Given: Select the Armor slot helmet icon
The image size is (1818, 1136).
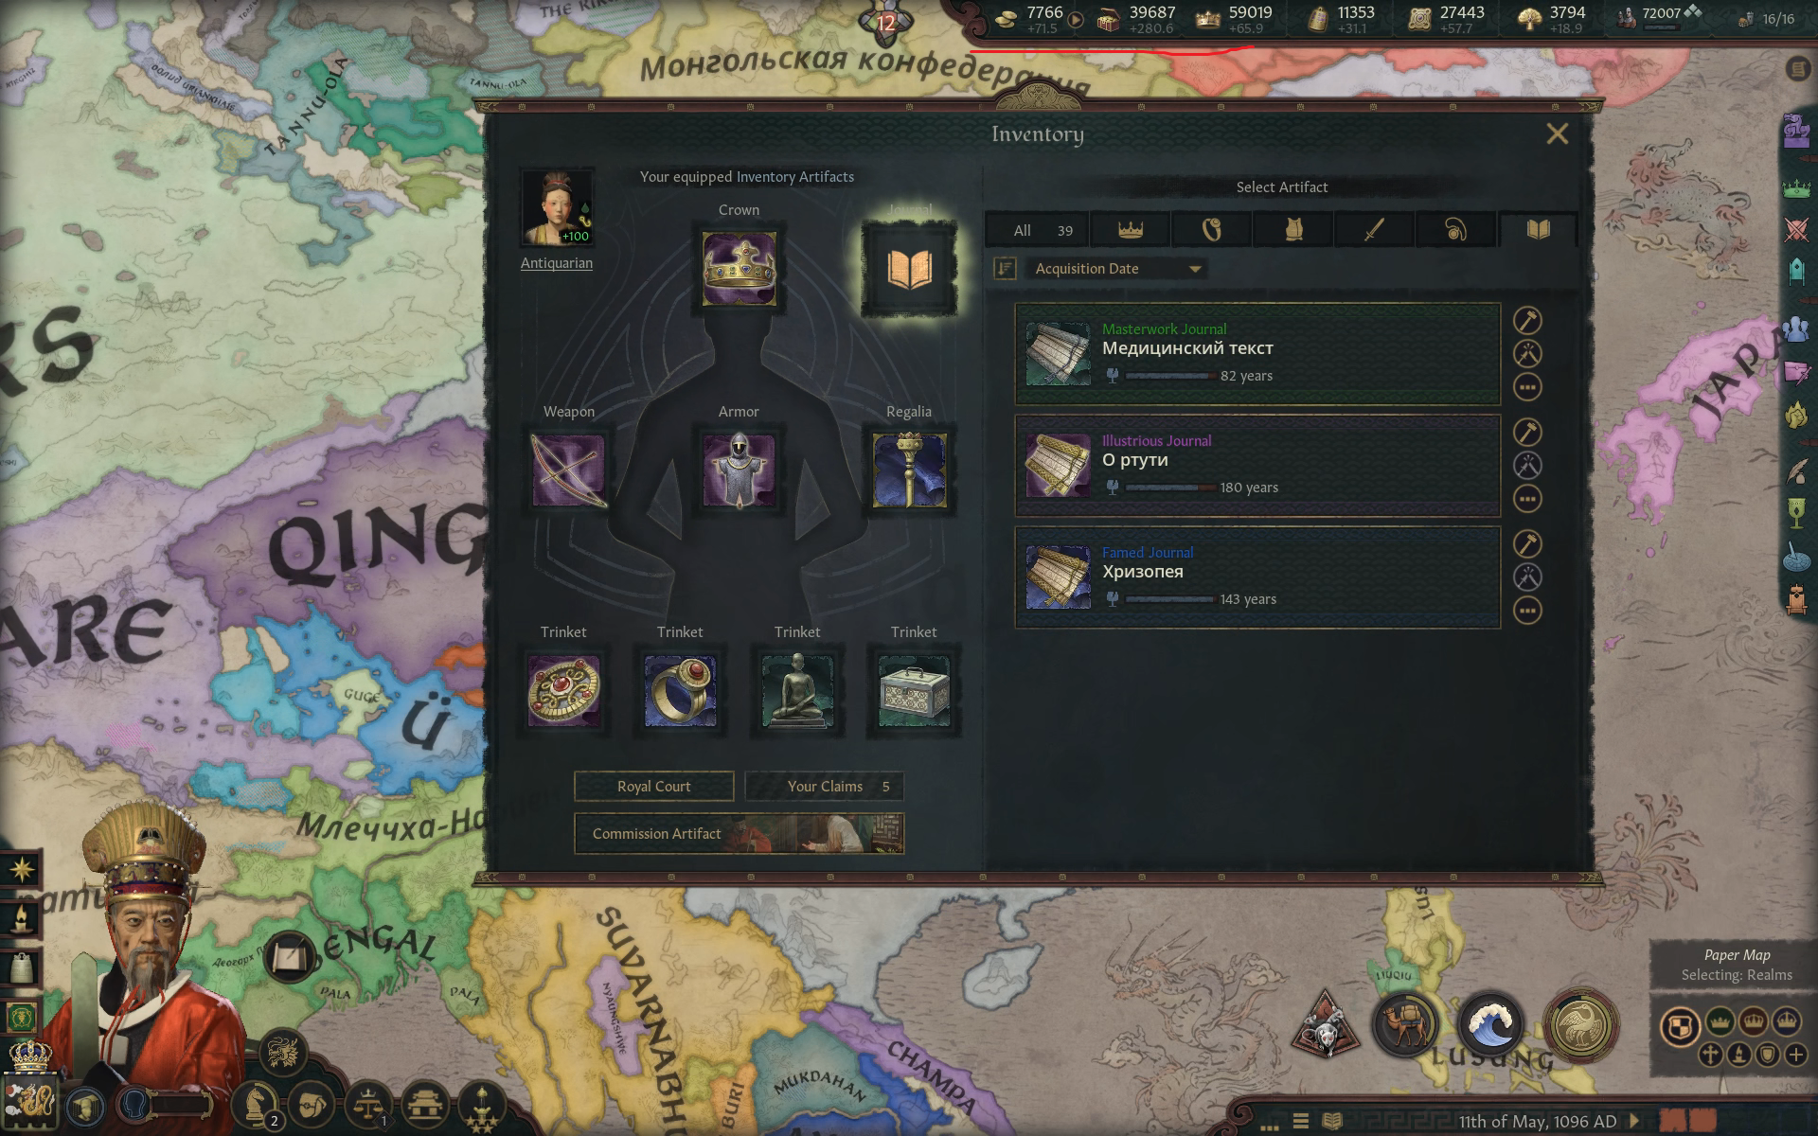Looking at the screenshot, I should tap(739, 470).
